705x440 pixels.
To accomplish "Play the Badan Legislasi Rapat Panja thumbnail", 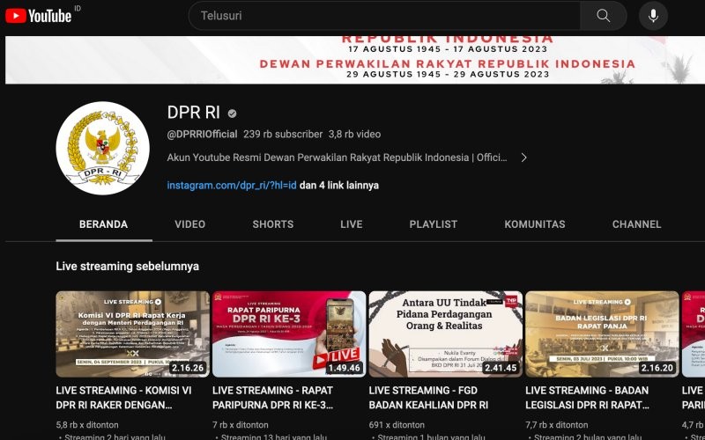I will 602,334.
